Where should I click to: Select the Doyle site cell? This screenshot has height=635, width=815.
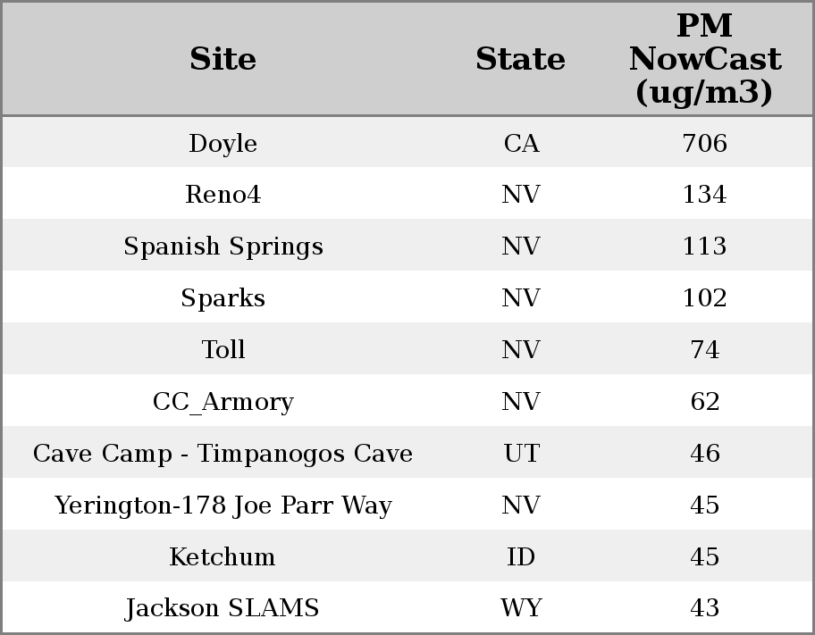pos(223,144)
